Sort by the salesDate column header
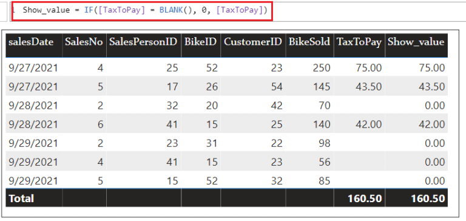Image resolution: width=466 pixels, height=221 pixels. point(31,42)
